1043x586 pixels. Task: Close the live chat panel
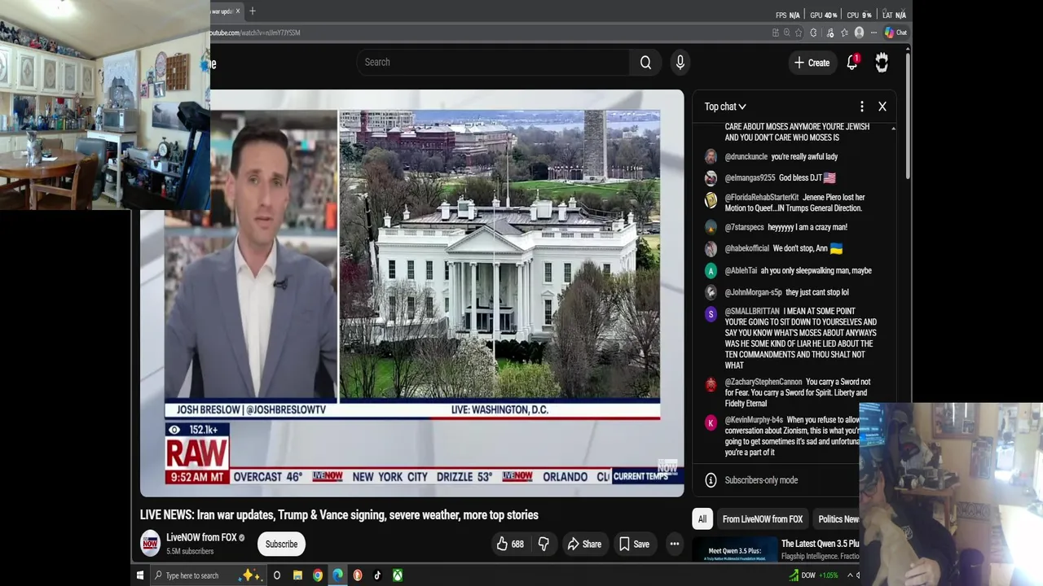point(882,107)
